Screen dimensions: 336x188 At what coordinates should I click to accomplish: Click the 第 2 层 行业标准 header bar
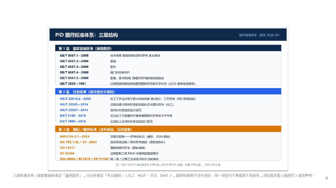pyautogui.click(x=165, y=91)
